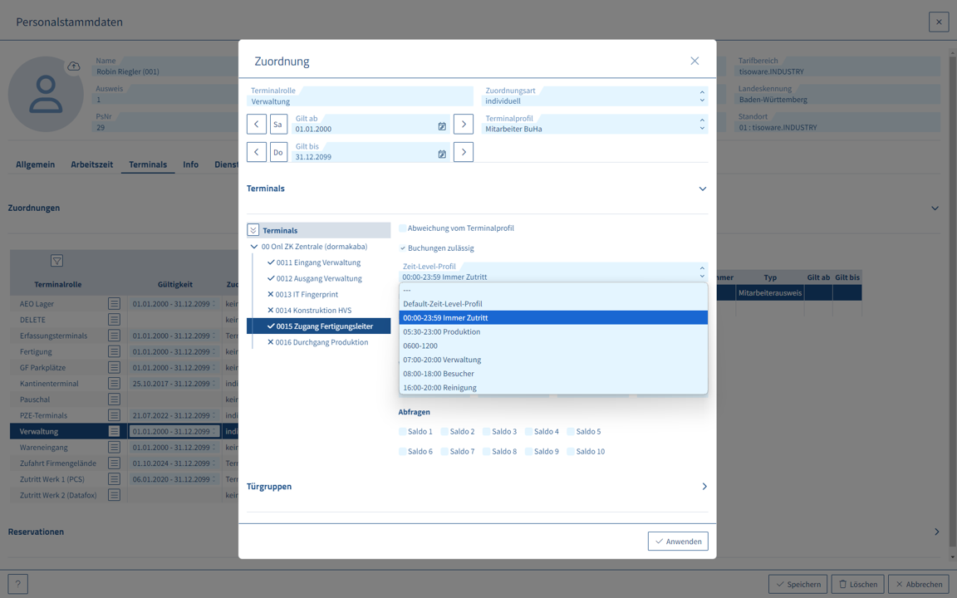This screenshot has width=957, height=598.
Task: Open the list icon for AEO Lager row
Action: [114, 304]
